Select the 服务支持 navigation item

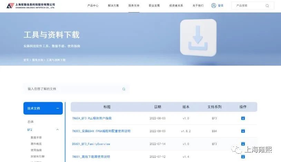click(x=134, y=6)
